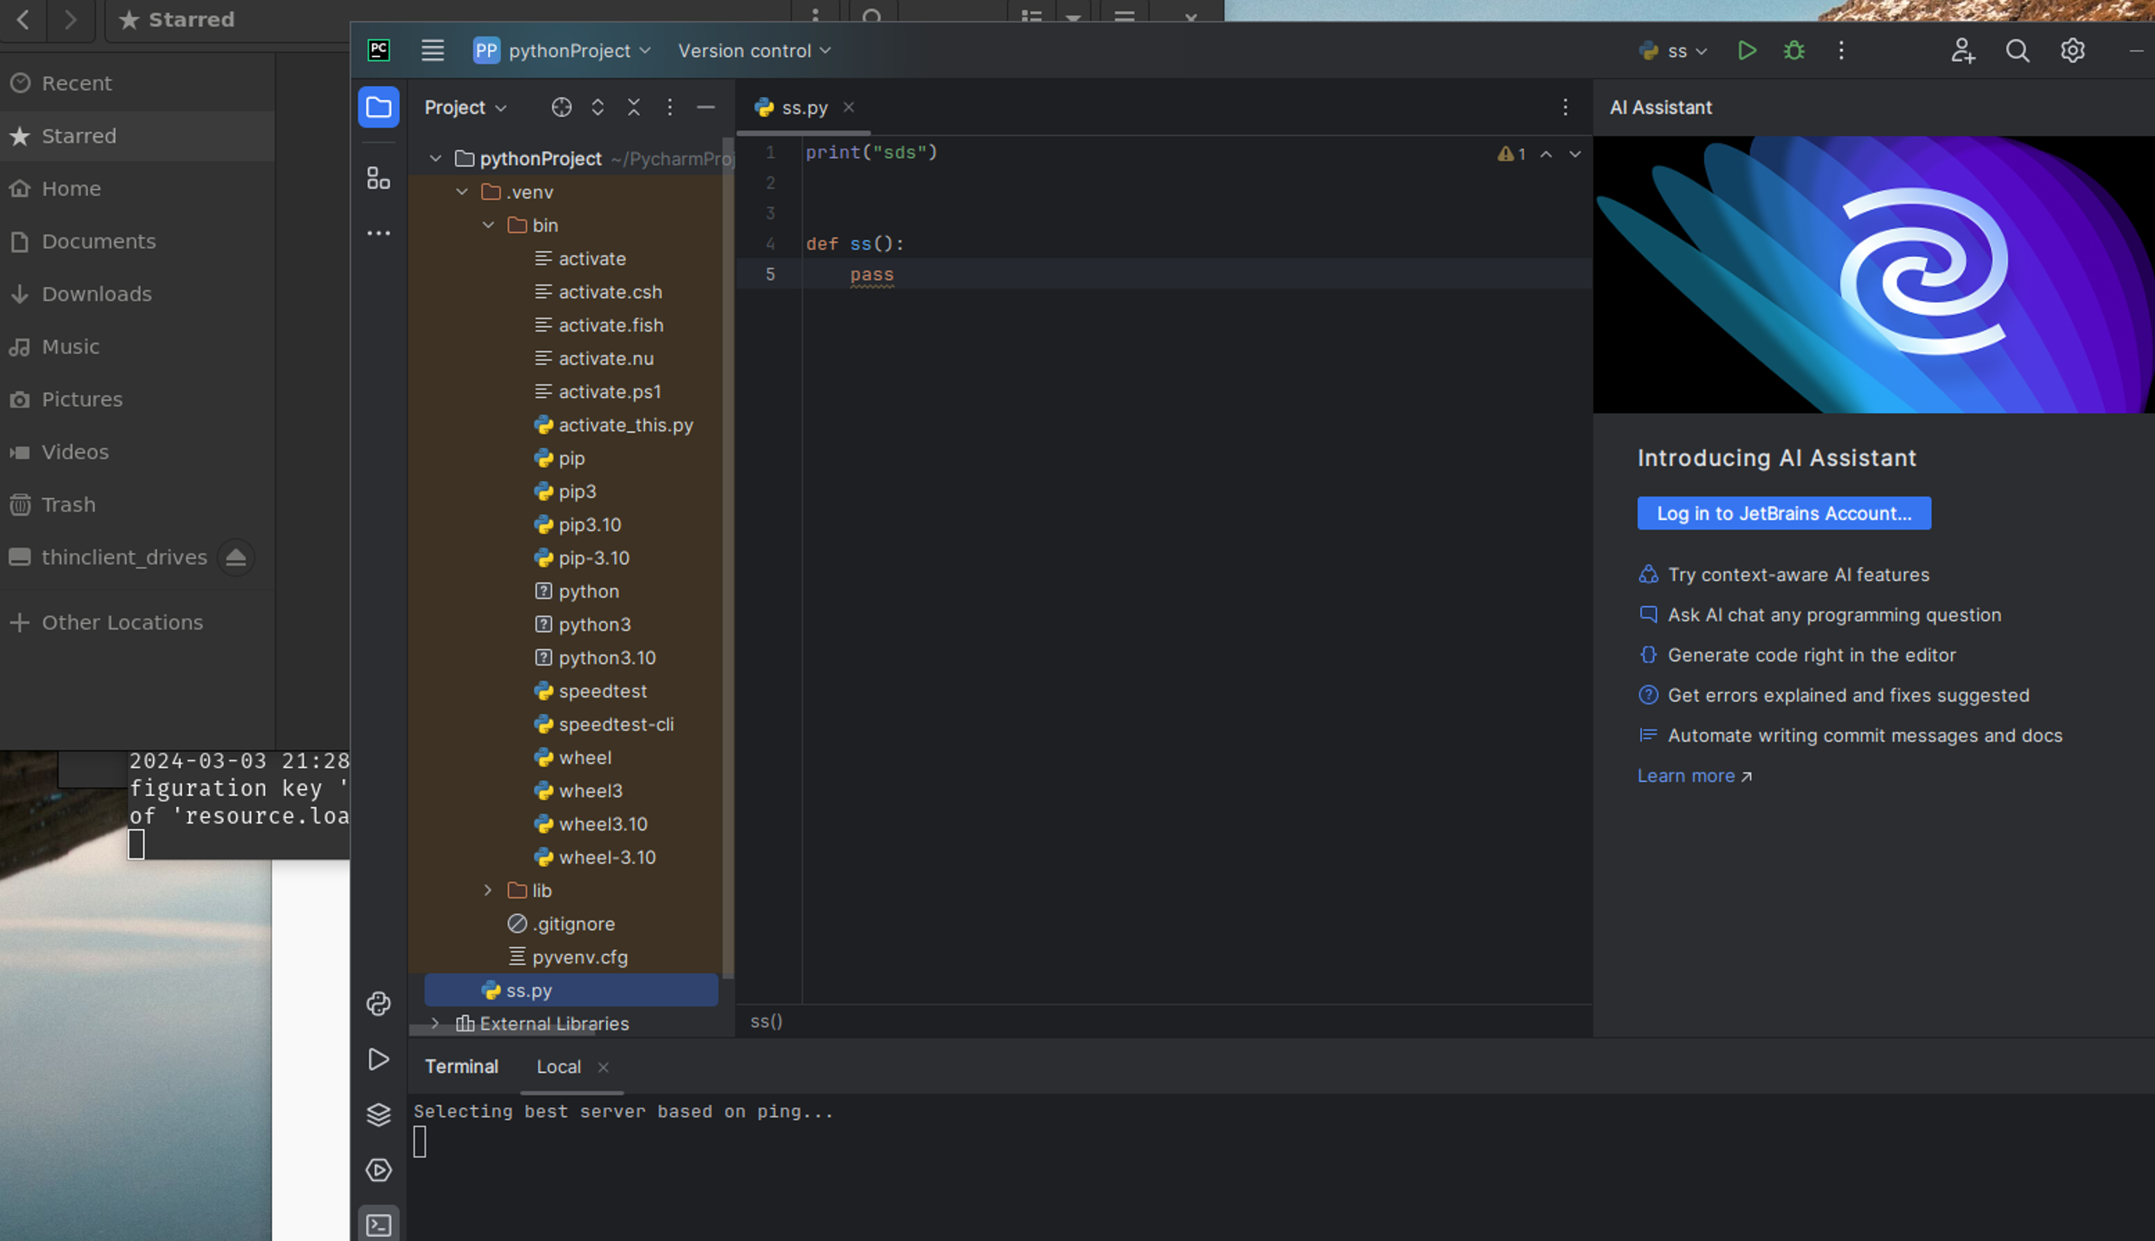2155x1241 pixels.
Task: Click the Debug bug icon
Action: coord(1794,51)
